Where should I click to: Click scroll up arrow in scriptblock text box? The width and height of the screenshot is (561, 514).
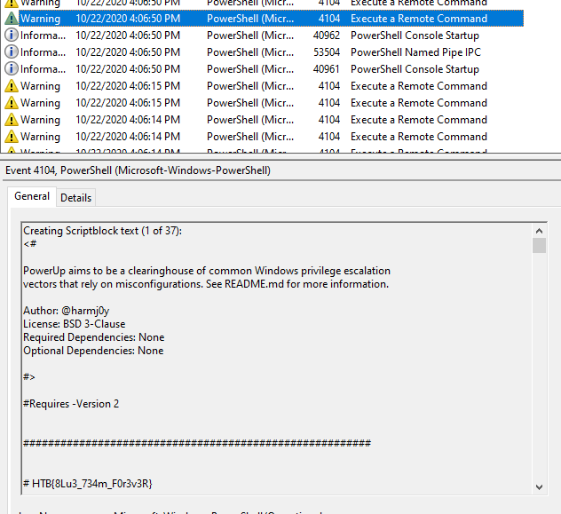(x=539, y=231)
